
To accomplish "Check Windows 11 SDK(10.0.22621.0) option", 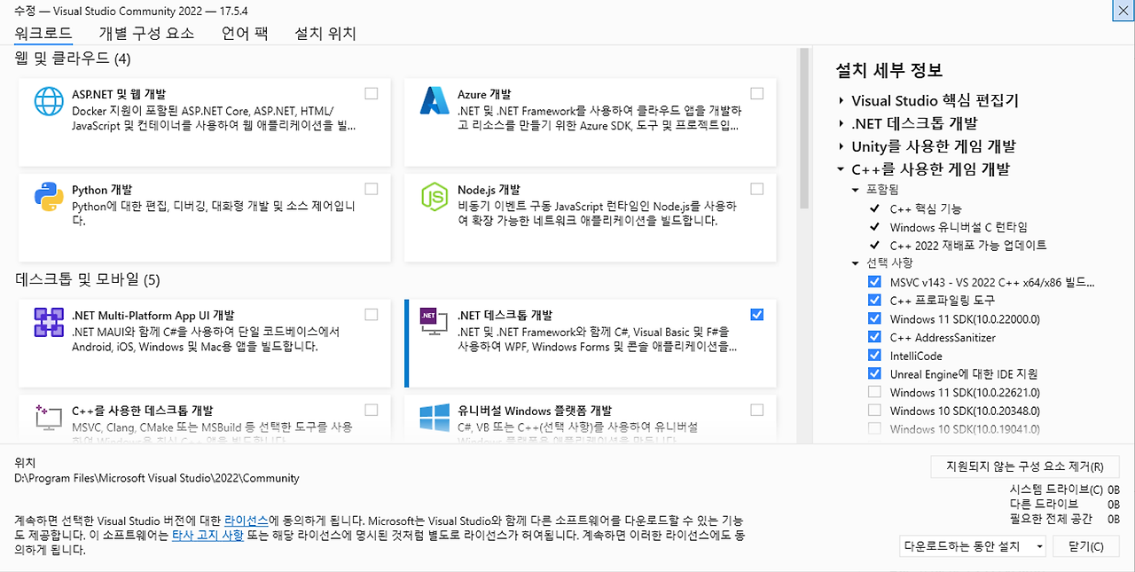I will coord(874,392).
